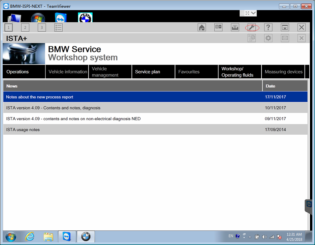The width and height of the screenshot is (315, 245).
Task: Open the Action Center flag icon
Action: point(279,237)
